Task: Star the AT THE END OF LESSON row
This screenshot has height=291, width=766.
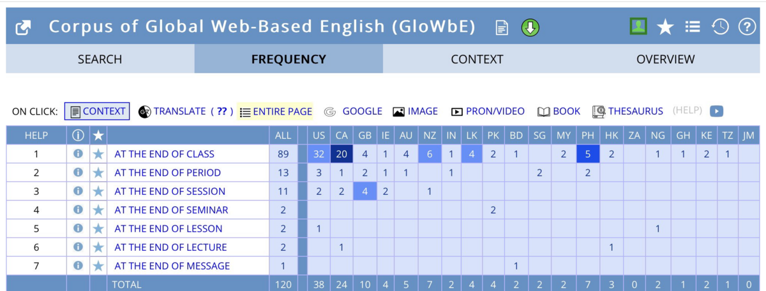Action: point(98,229)
